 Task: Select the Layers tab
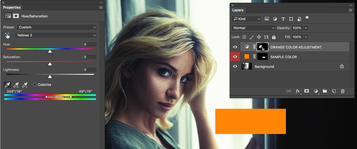click(238, 10)
